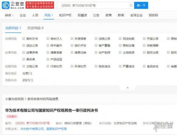Open the 华为技术有限公司 related entity link
This screenshot has width=177, height=135.
pos(32,129)
